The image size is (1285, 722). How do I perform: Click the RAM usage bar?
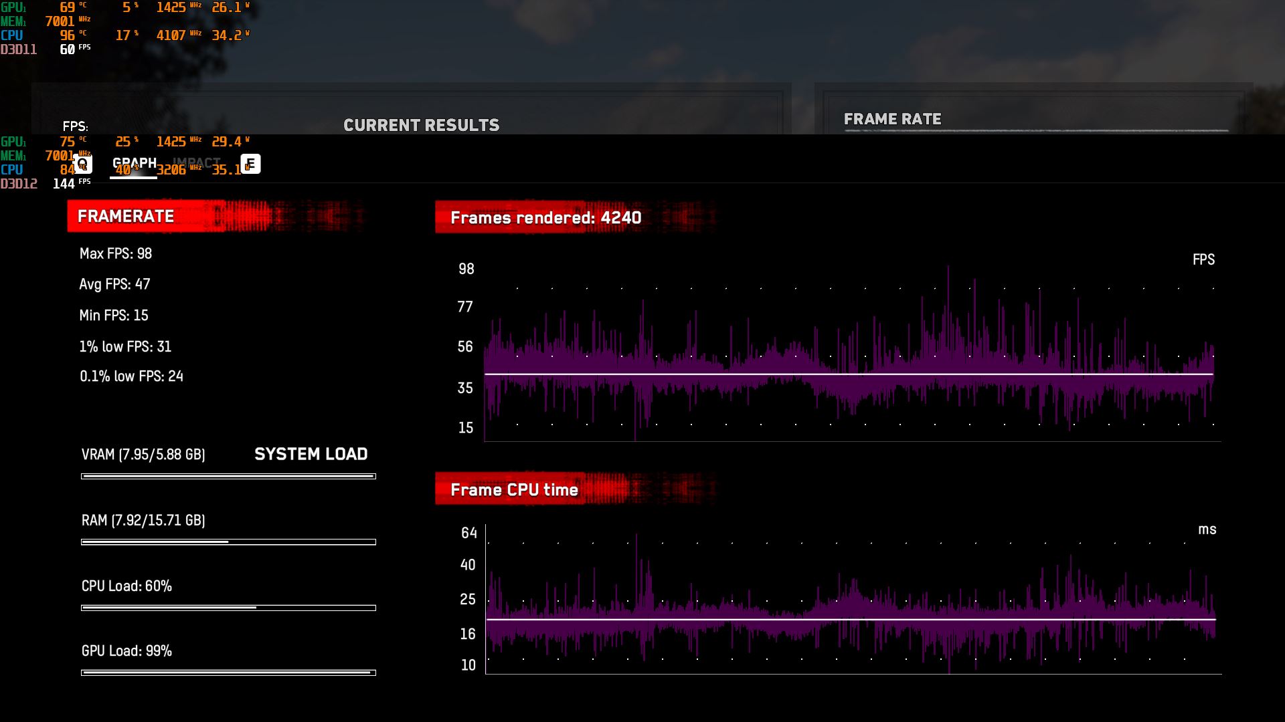pyautogui.click(x=228, y=542)
